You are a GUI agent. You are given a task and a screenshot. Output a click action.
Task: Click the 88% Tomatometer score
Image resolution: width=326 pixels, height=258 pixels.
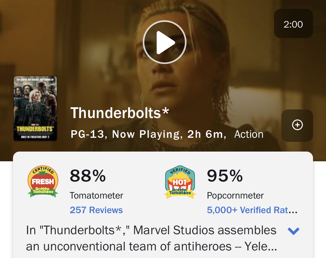click(88, 176)
